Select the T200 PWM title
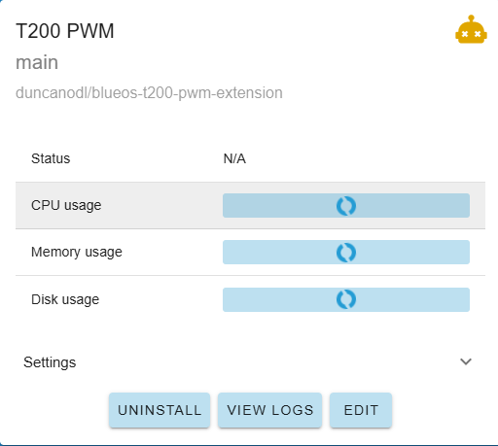498x446 pixels. tap(65, 31)
